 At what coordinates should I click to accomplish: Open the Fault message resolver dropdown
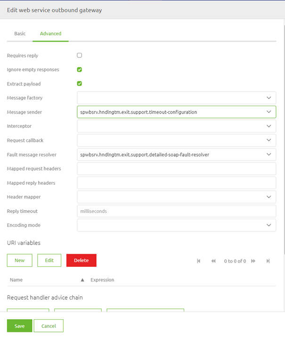[177, 155]
